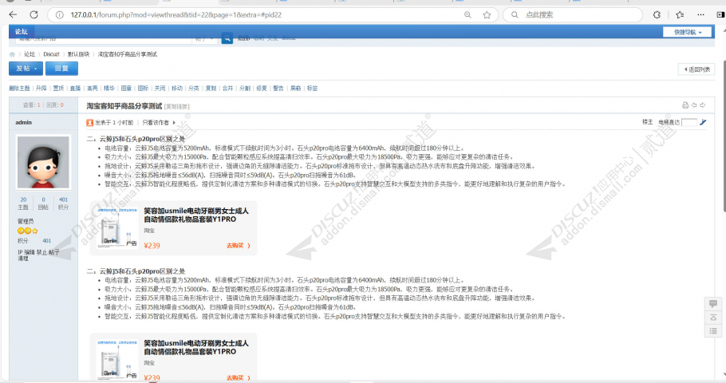Select 精华 moderation action
Viewport: 726px width, 383px height.
109,88
